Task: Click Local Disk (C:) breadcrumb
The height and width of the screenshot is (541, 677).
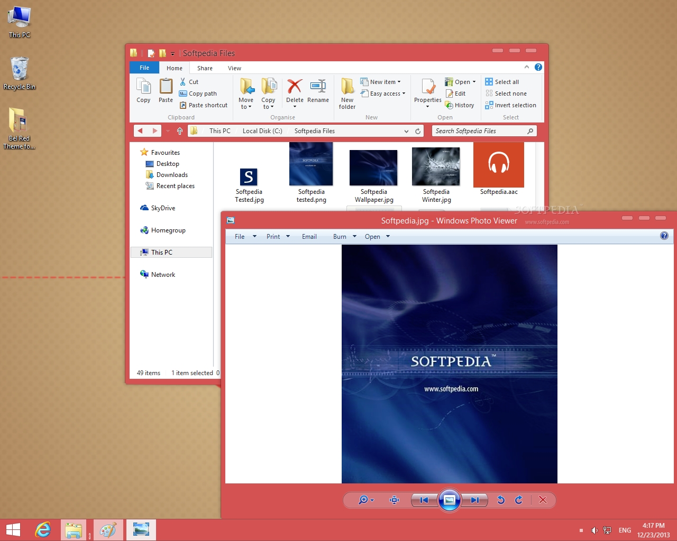Action: [x=262, y=131]
